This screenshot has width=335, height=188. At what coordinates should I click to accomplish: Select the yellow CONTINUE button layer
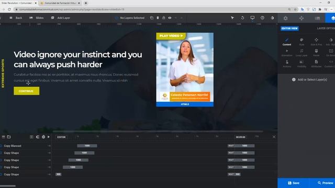pos(27,91)
